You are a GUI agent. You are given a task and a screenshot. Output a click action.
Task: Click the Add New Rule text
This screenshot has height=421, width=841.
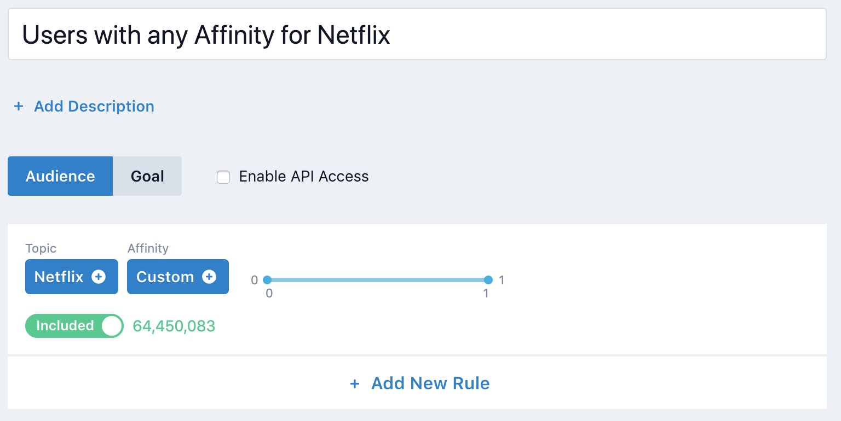430,383
